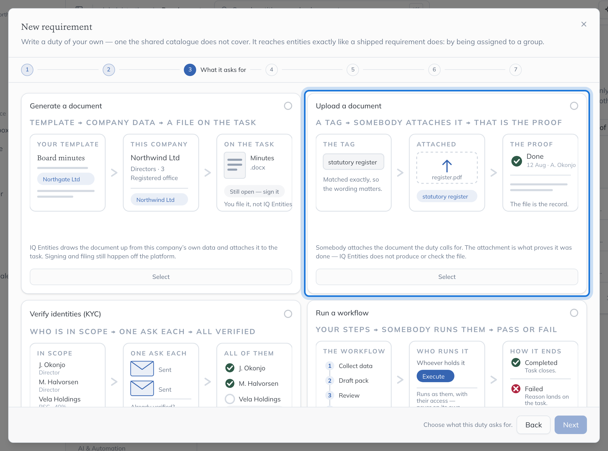Image resolution: width=608 pixels, height=451 pixels.
Task: Choose the Upload a document radio option
Action: click(574, 106)
